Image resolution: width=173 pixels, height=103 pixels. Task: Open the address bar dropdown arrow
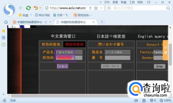click(x=101, y=8)
